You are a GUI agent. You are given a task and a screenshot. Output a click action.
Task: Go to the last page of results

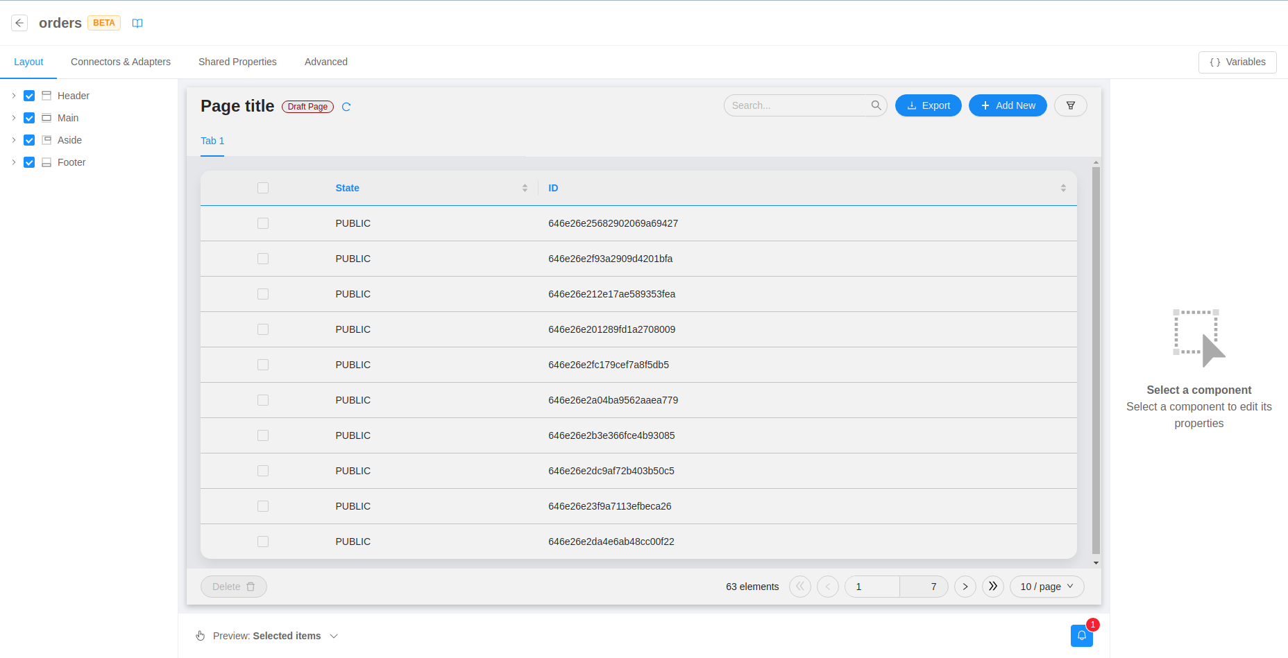coord(992,587)
